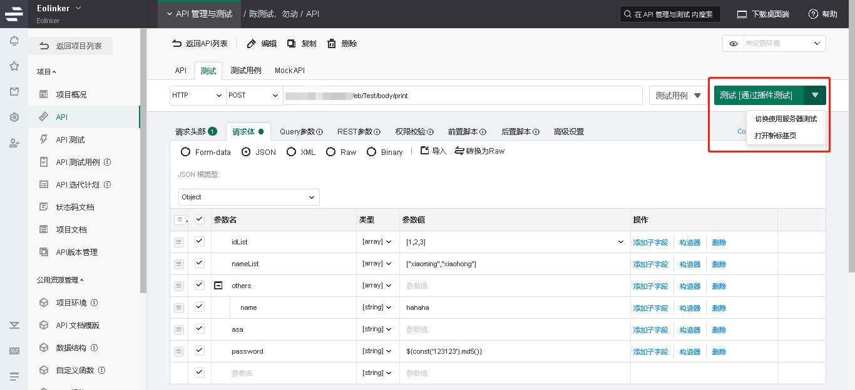This screenshot has width=855, height=390.
Task: Click the eye icon beside environment selector
Action: (x=734, y=44)
